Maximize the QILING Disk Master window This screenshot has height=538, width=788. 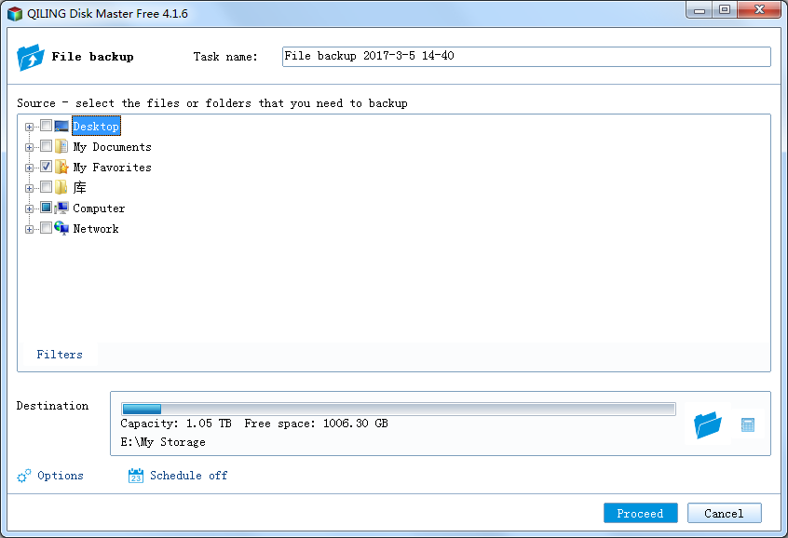(x=724, y=10)
